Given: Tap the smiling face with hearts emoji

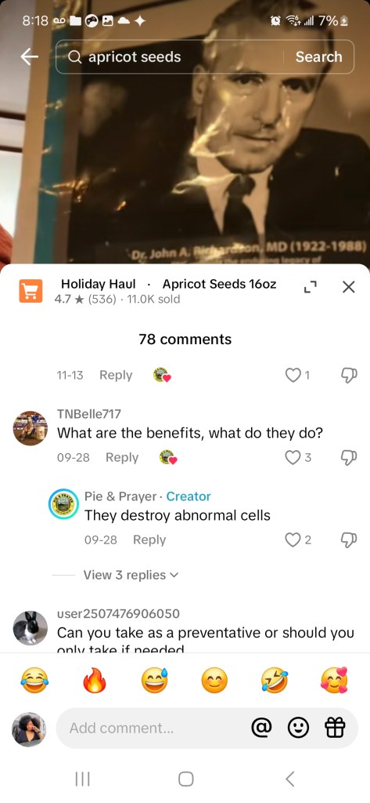Looking at the screenshot, I should tap(334, 681).
